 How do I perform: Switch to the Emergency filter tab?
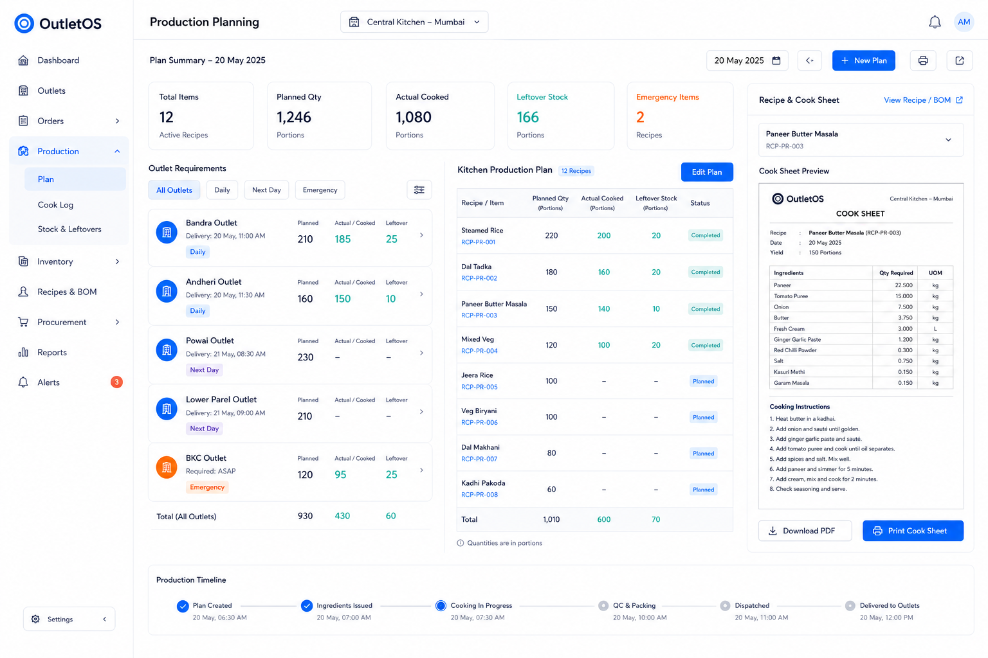tap(320, 190)
